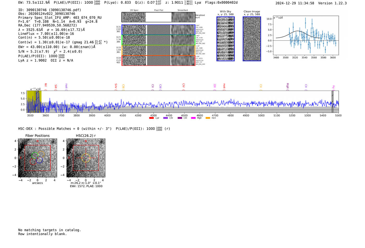Click the Primary Spec_Slot_IFU_AMP line

coord(60,18)
